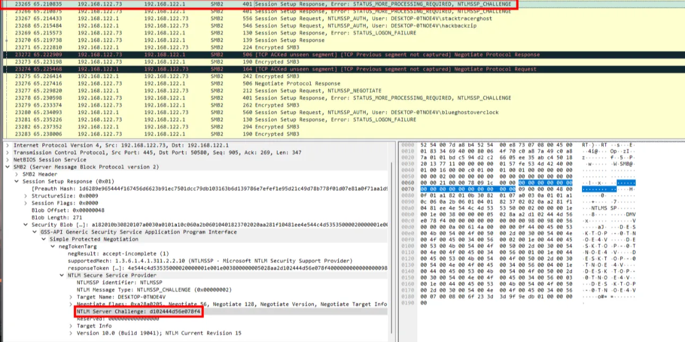The width and height of the screenshot is (685, 342).
Task: Select packet 23272 Negotiate Protocol Response
Action: click(x=343, y=55)
